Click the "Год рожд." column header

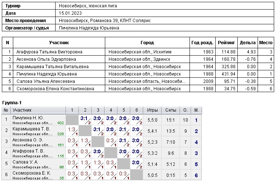[x=202, y=43]
